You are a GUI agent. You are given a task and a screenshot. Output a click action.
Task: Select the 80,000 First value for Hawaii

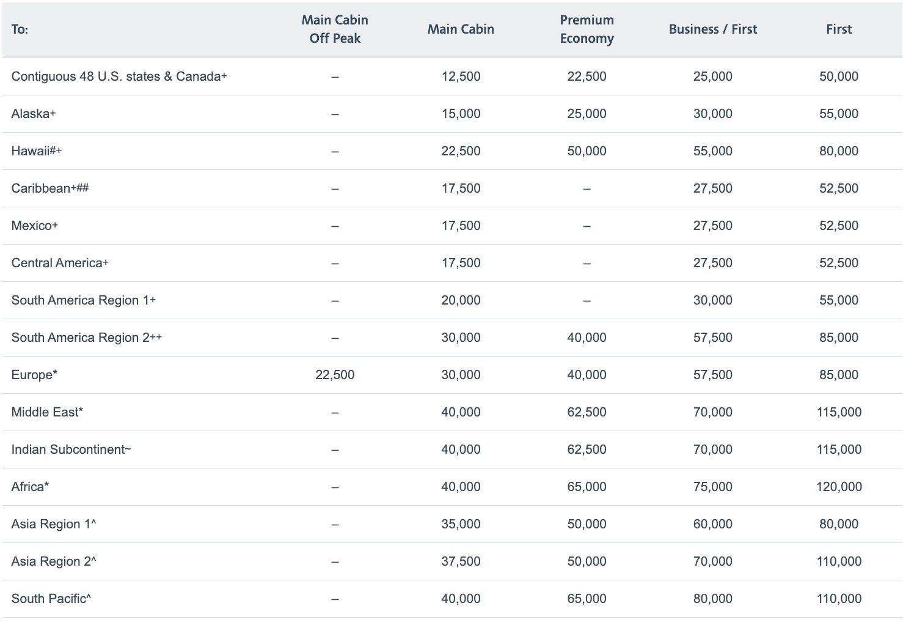tap(839, 150)
